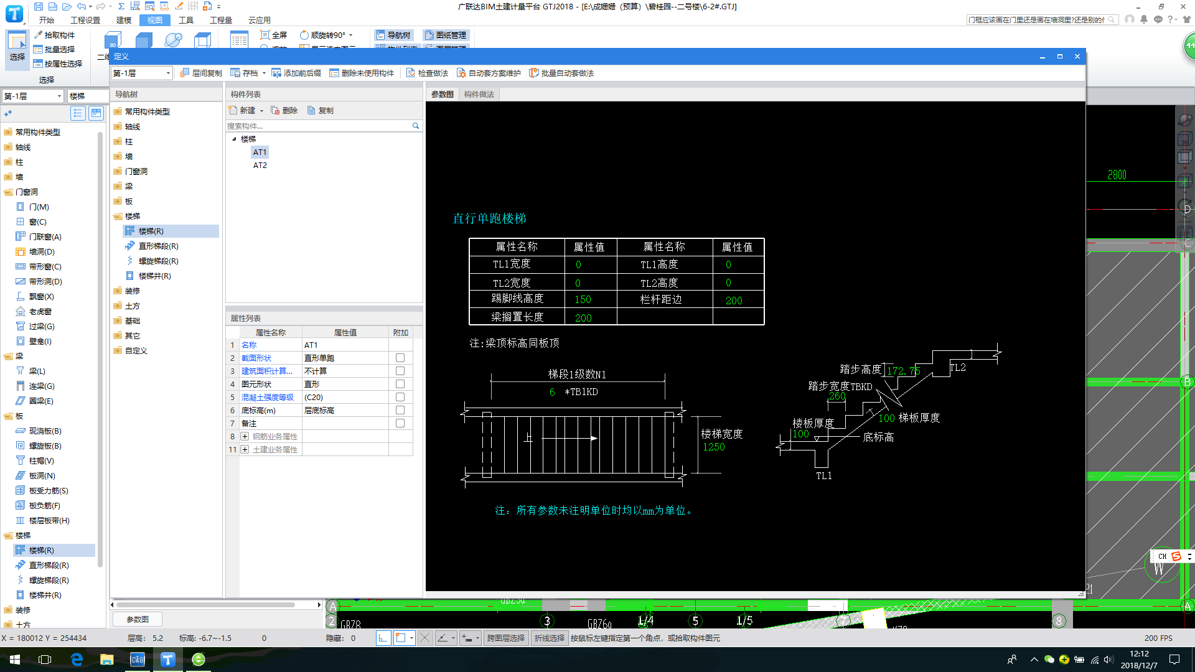
Task: Select component AT2 in the list
Action: [260, 165]
